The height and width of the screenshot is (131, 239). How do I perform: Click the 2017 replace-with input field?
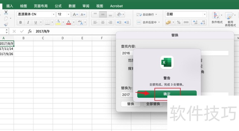pos(128,95)
